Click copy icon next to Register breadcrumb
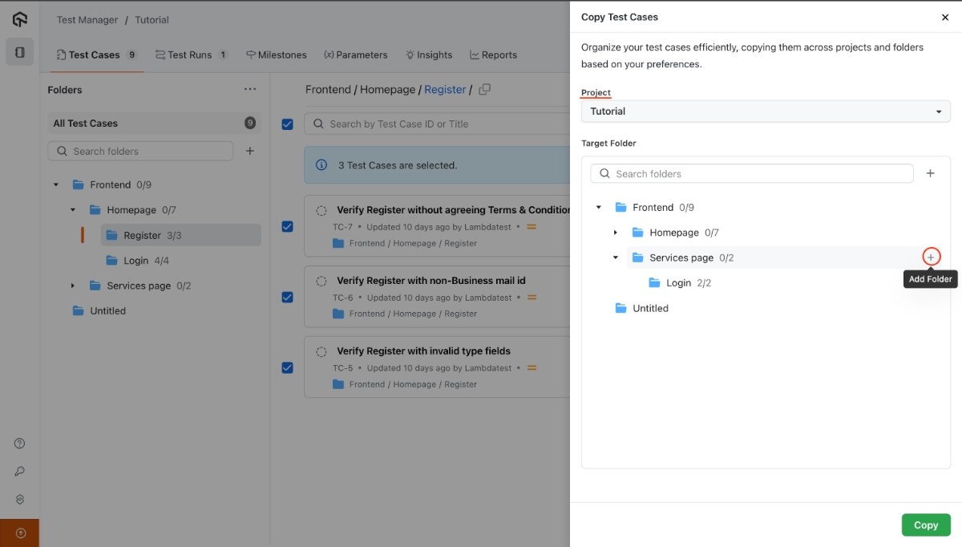 [484, 90]
